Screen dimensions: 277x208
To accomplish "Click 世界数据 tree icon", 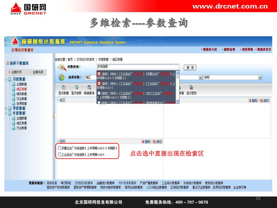I will coord(14,104).
